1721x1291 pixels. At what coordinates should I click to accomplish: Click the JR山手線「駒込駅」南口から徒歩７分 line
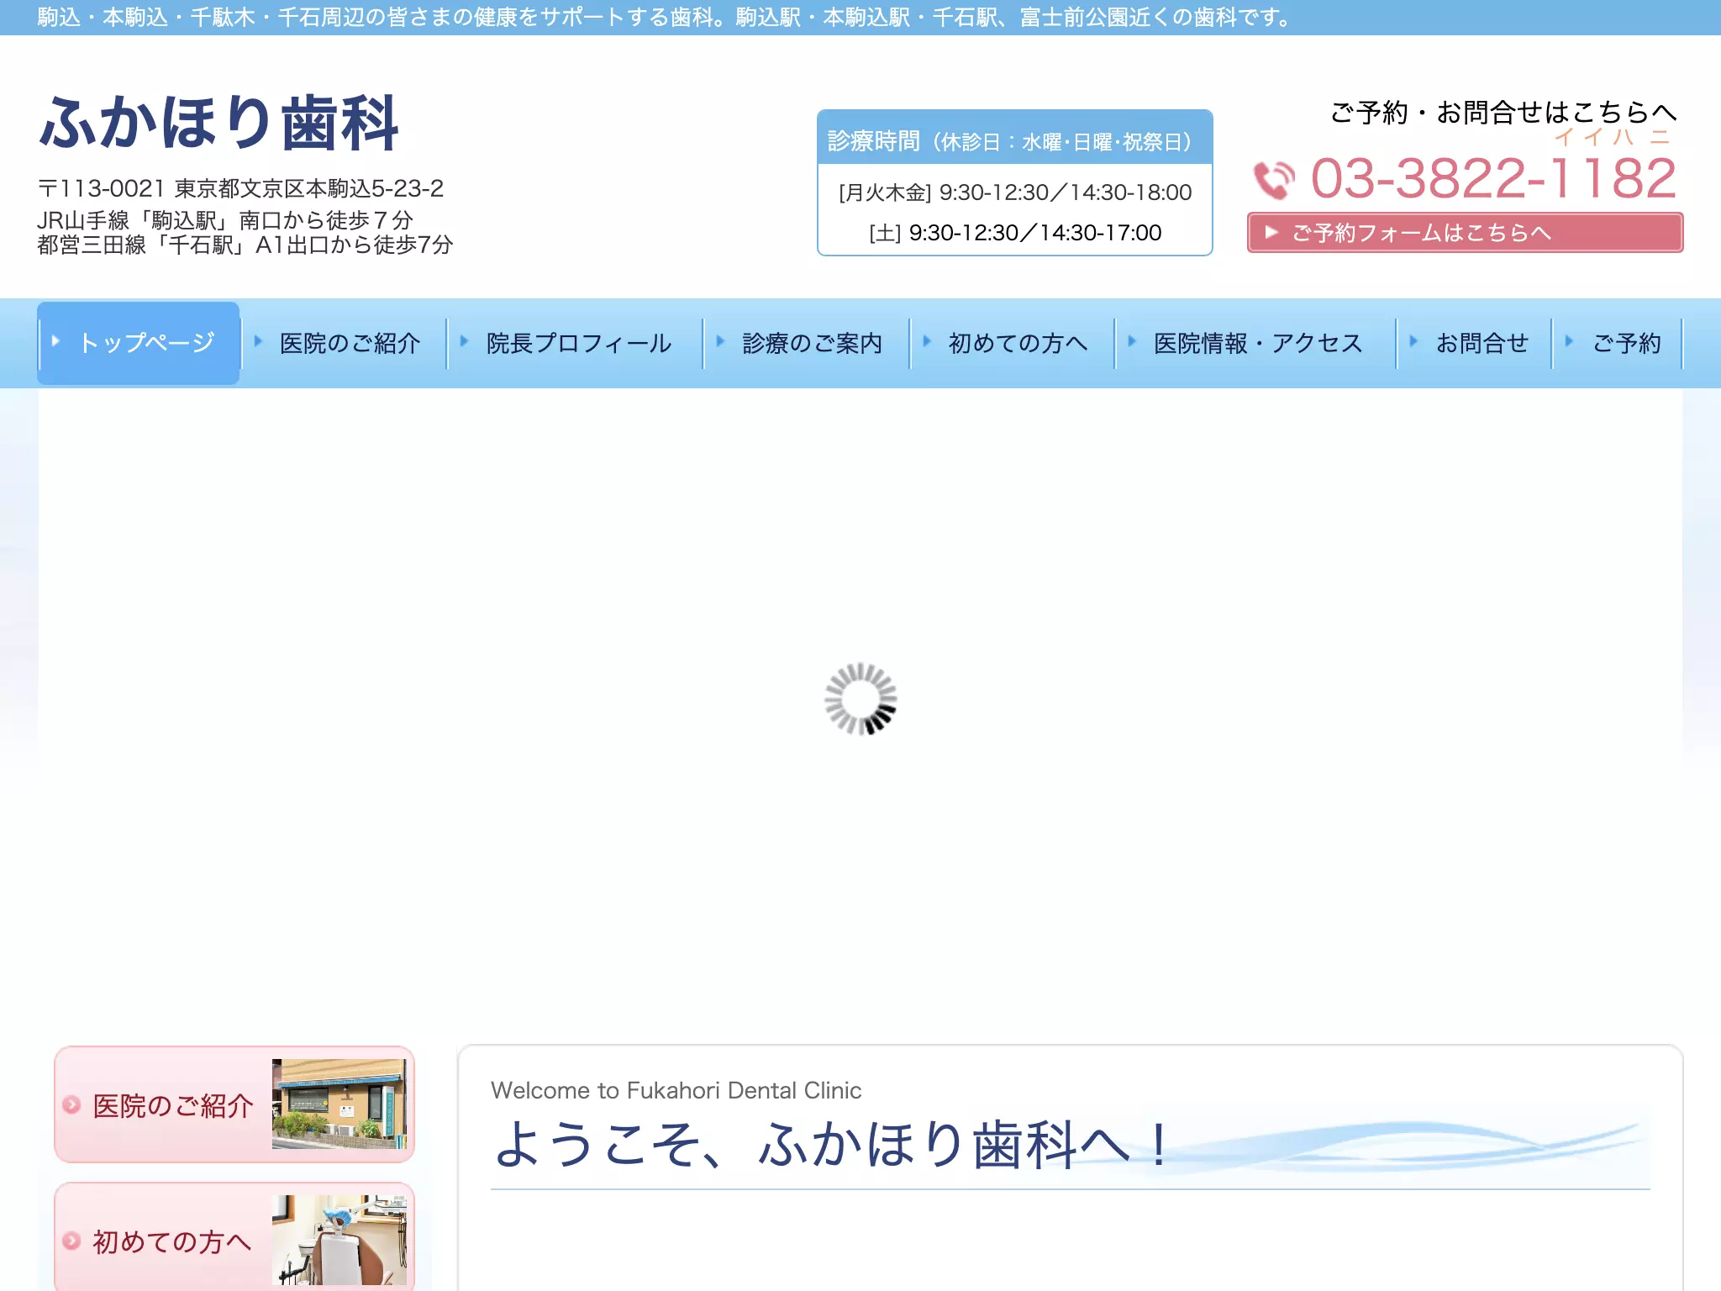click(225, 220)
